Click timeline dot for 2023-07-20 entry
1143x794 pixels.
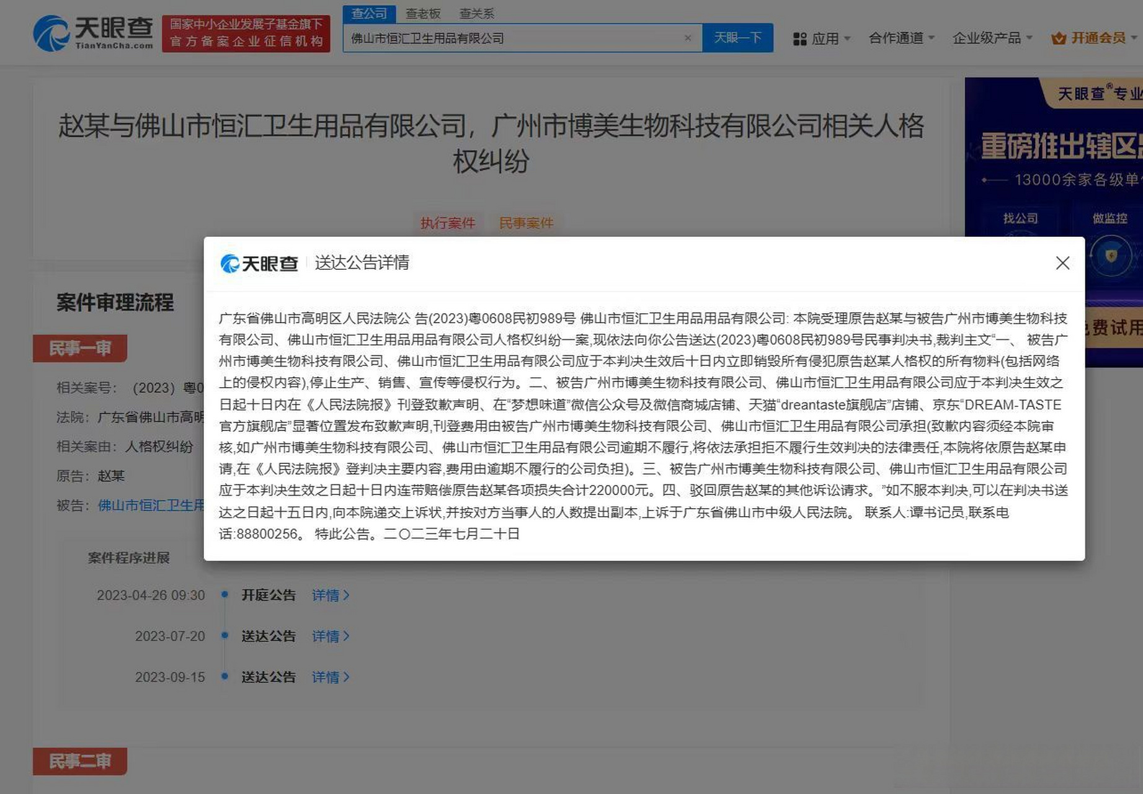point(225,635)
